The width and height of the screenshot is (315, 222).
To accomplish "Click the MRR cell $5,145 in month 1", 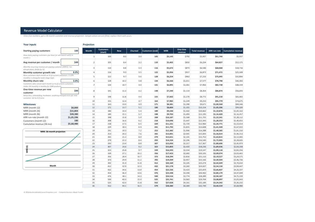I will [166, 56].
